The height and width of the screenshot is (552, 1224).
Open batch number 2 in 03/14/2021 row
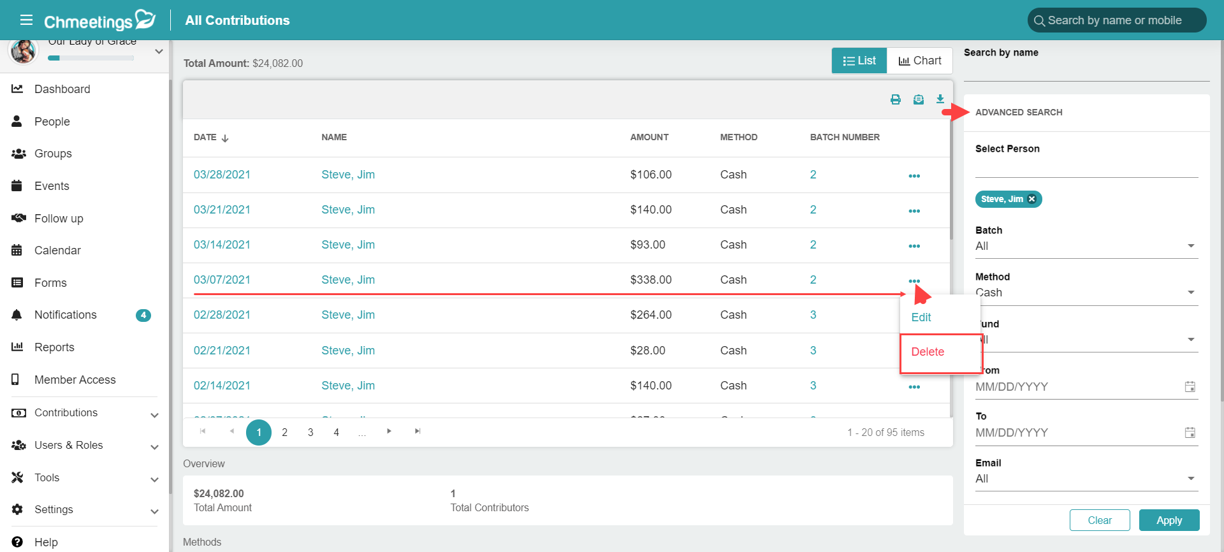click(813, 245)
